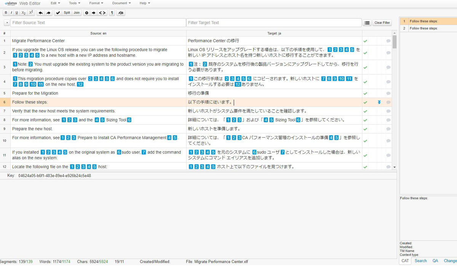Click the angle brackets tag icon

click(x=102, y=13)
